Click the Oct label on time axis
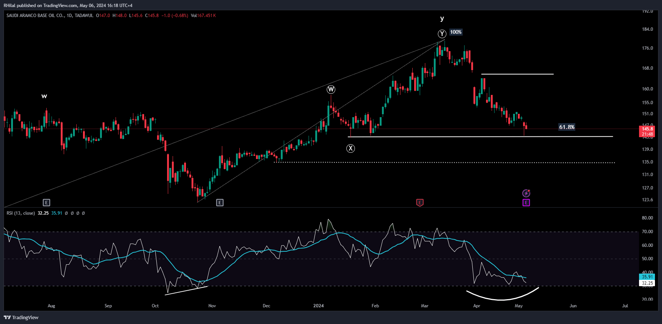662x324 pixels. coord(155,306)
